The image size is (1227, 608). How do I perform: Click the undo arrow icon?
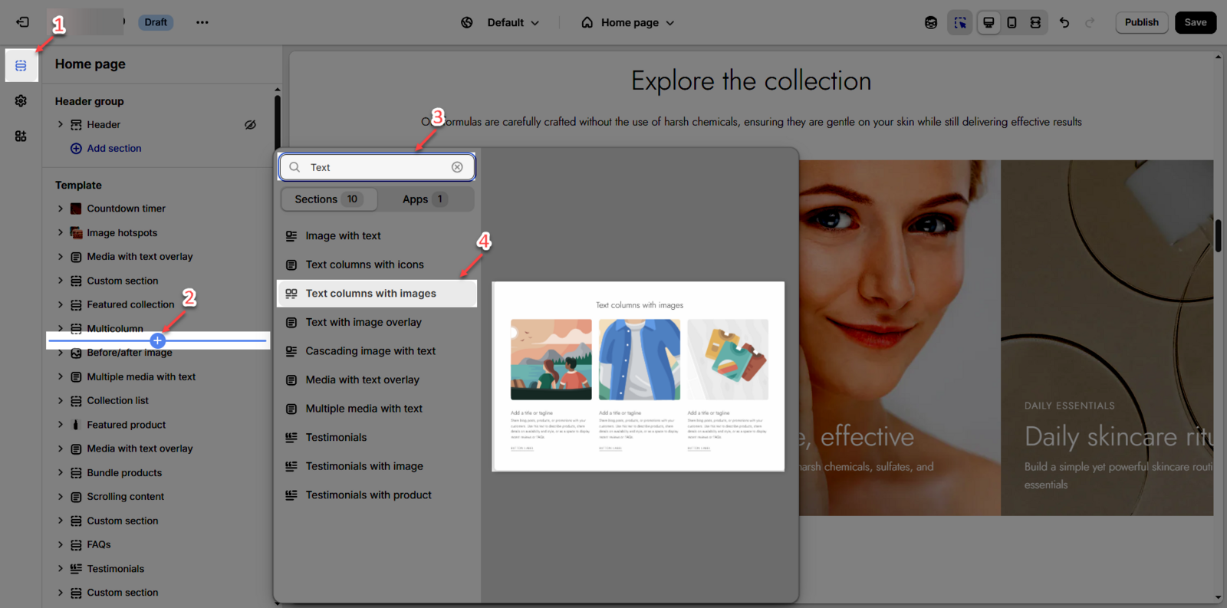(1064, 22)
